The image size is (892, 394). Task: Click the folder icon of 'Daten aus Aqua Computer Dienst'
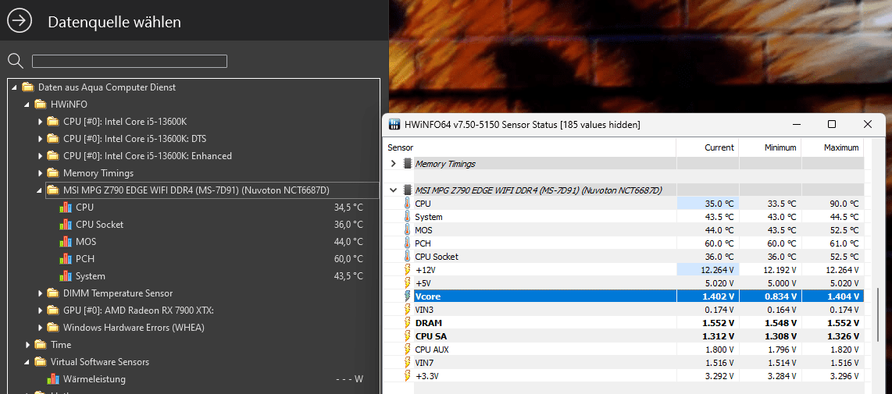pos(27,87)
